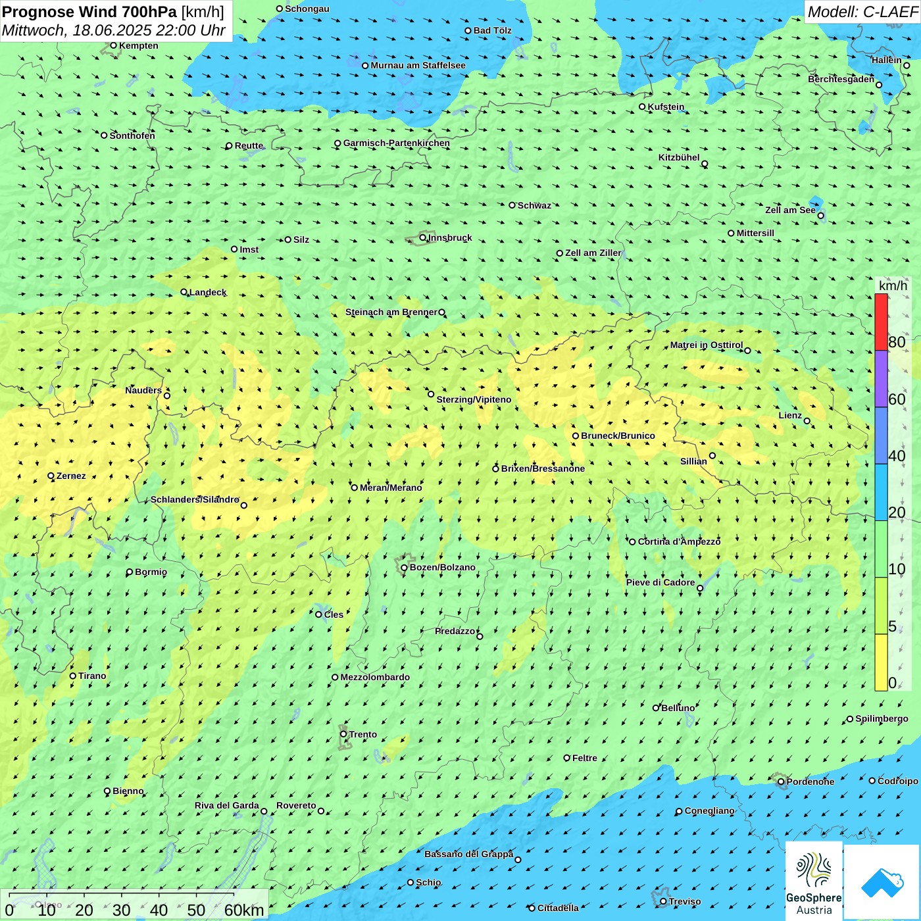Click the 'Prognose Wind 700hPa' title
Viewport: 921px width, 921px height.
click(x=90, y=12)
